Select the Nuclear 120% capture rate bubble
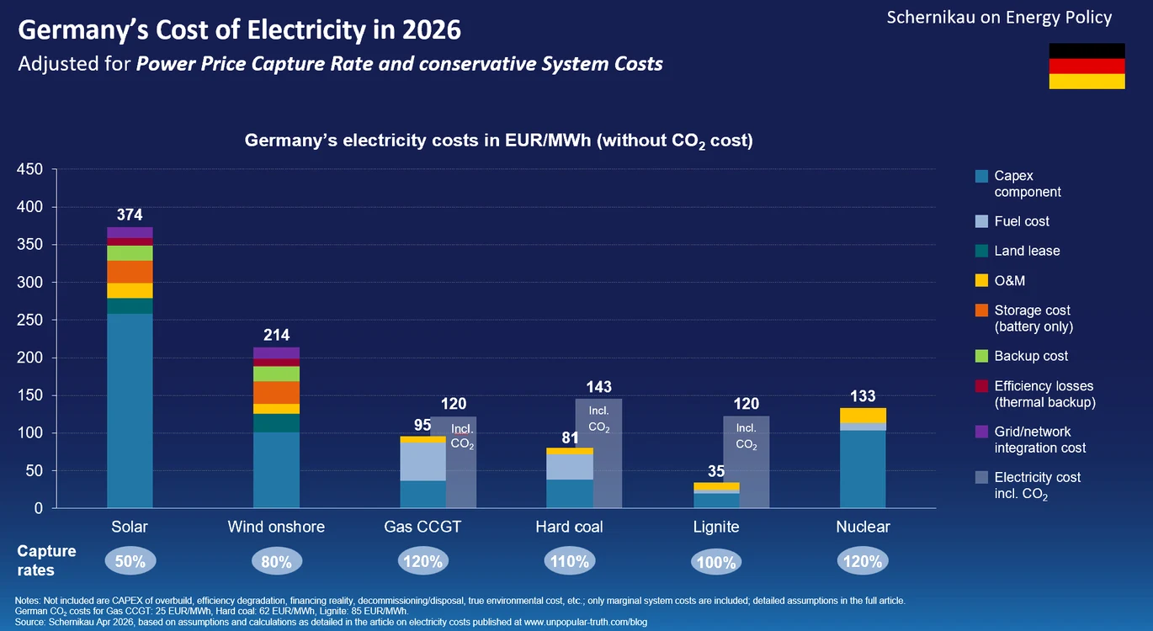1153x631 pixels. pos(863,561)
